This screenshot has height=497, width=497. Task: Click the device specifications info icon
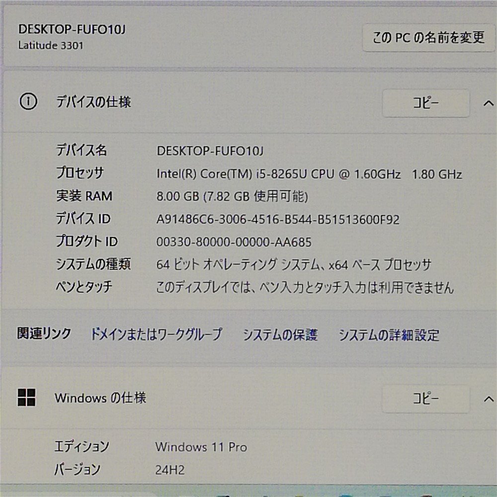28,102
